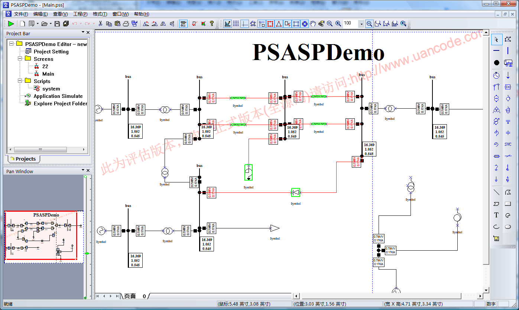Toggle the crosshair guide lines button
Screen dimensions: 519x310
(x=244, y=24)
